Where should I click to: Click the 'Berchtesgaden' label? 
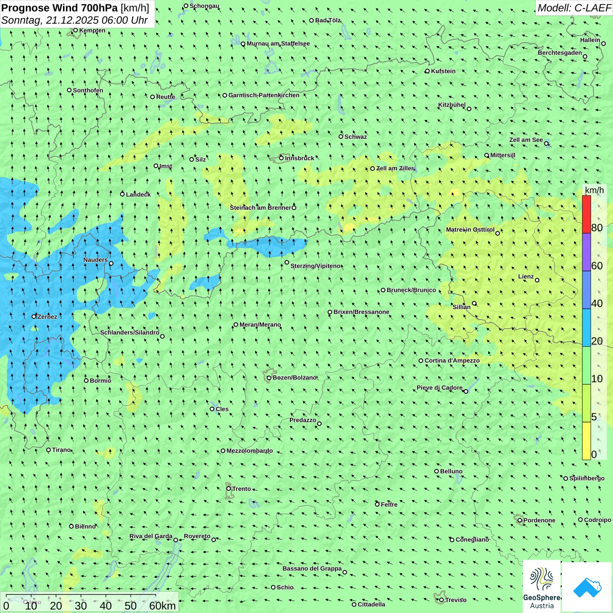click(560, 53)
